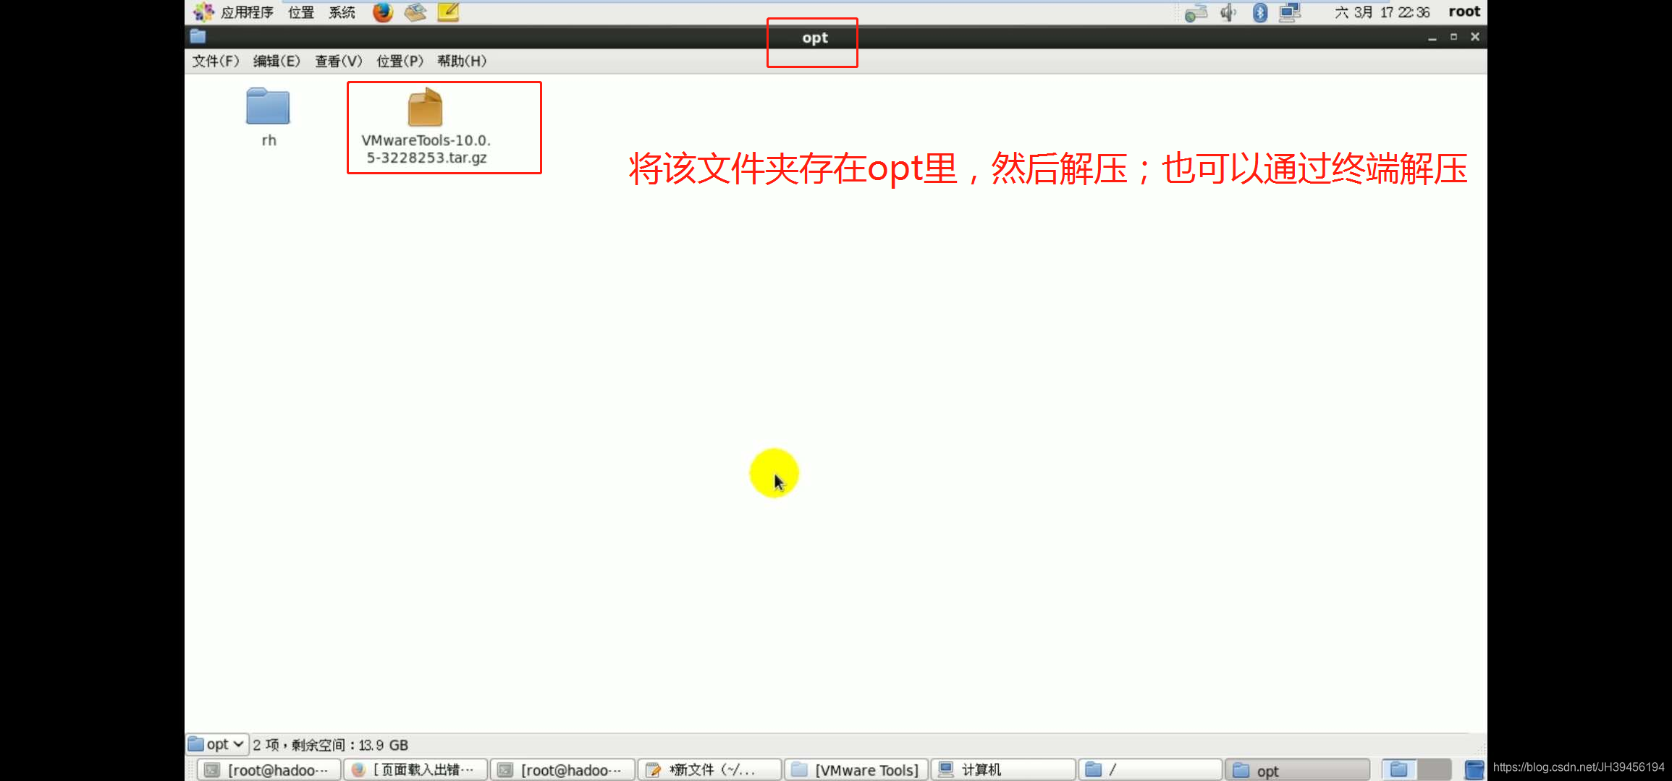The height and width of the screenshot is (781, 1672).
Task: Launch Firefox from the top panel
Action: [x=383, y=12]
